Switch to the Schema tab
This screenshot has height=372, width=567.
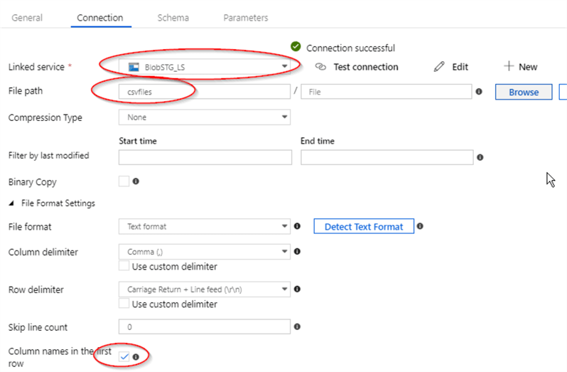pyautogui.click(x=173, y=18)
